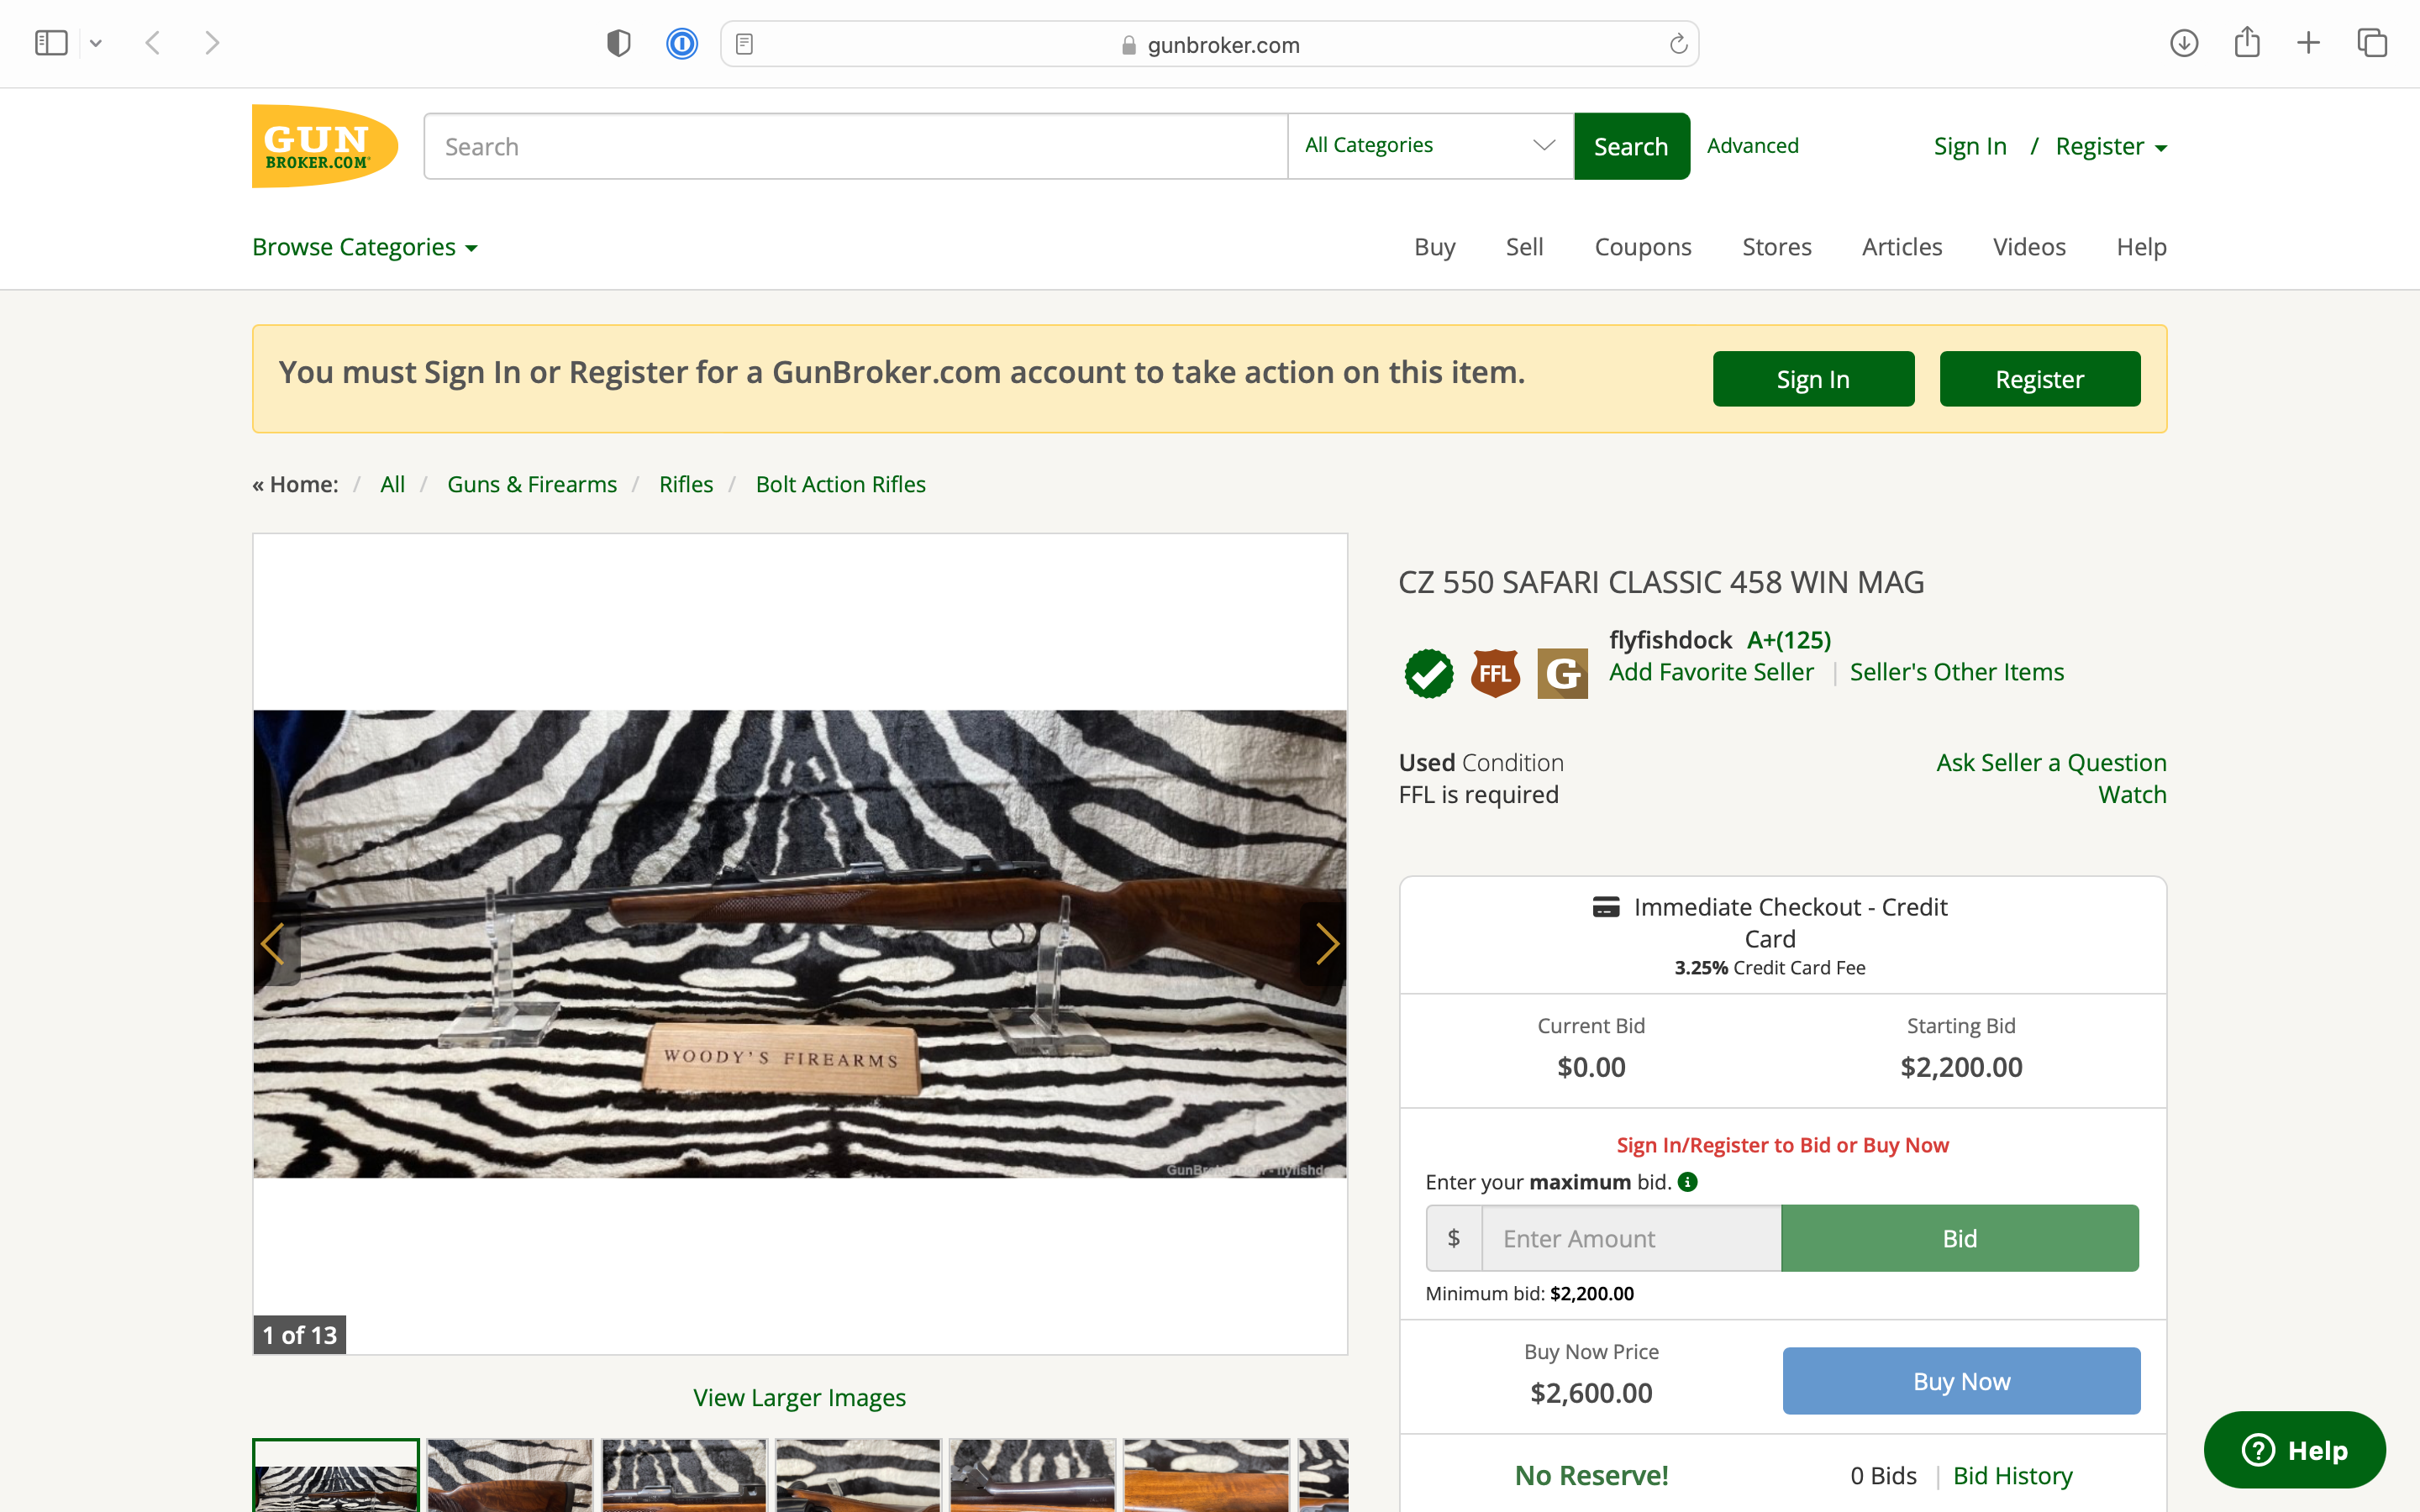Screen dimensions: 2420x1512
Task: Open the Stores navigation item
Action: pos(1776,247)
